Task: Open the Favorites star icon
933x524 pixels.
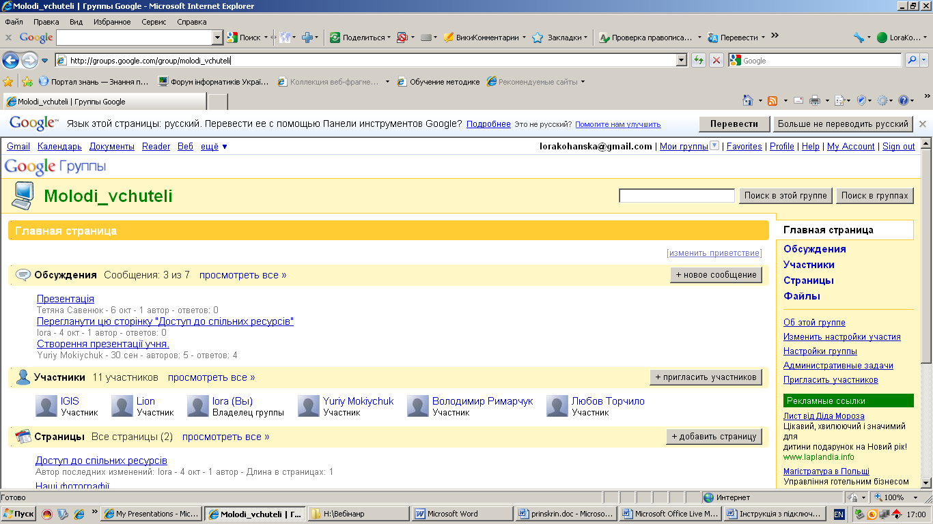Action: point(8,82)
